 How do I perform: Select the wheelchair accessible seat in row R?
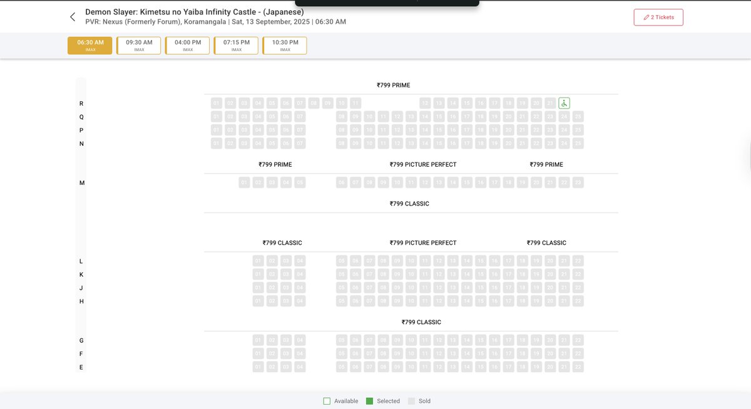(564, 102)
